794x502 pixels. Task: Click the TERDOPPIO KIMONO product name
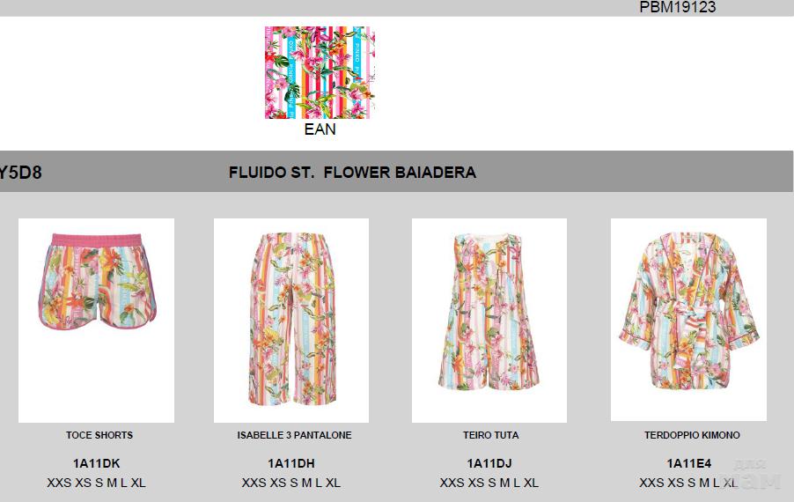[x=692, y=435]
